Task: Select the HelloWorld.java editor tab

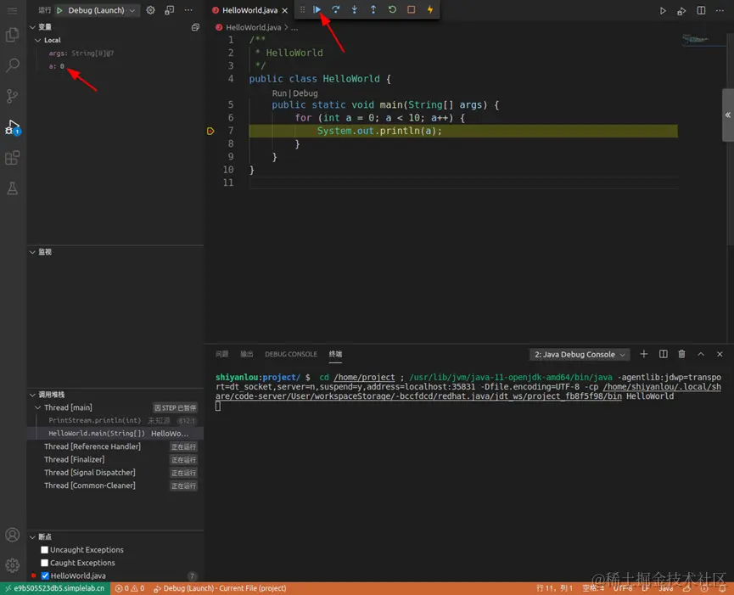Action: coord(250,10)
